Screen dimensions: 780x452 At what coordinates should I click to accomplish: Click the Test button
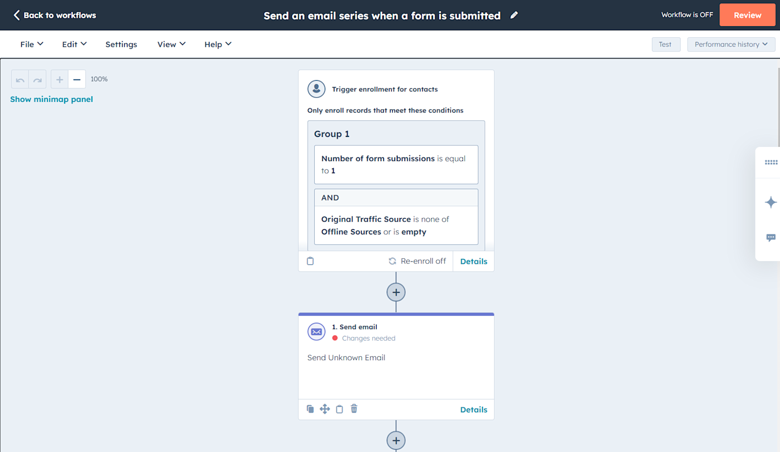[666, 45]
